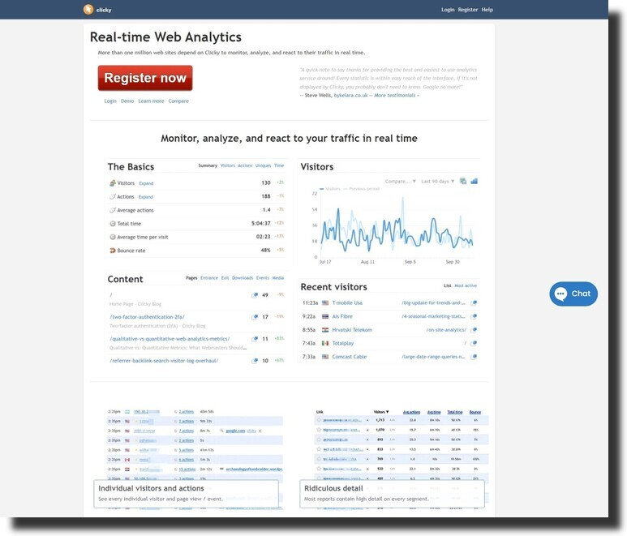Click the Visitors people icon
627x536 pixels.
pos(113,183)
